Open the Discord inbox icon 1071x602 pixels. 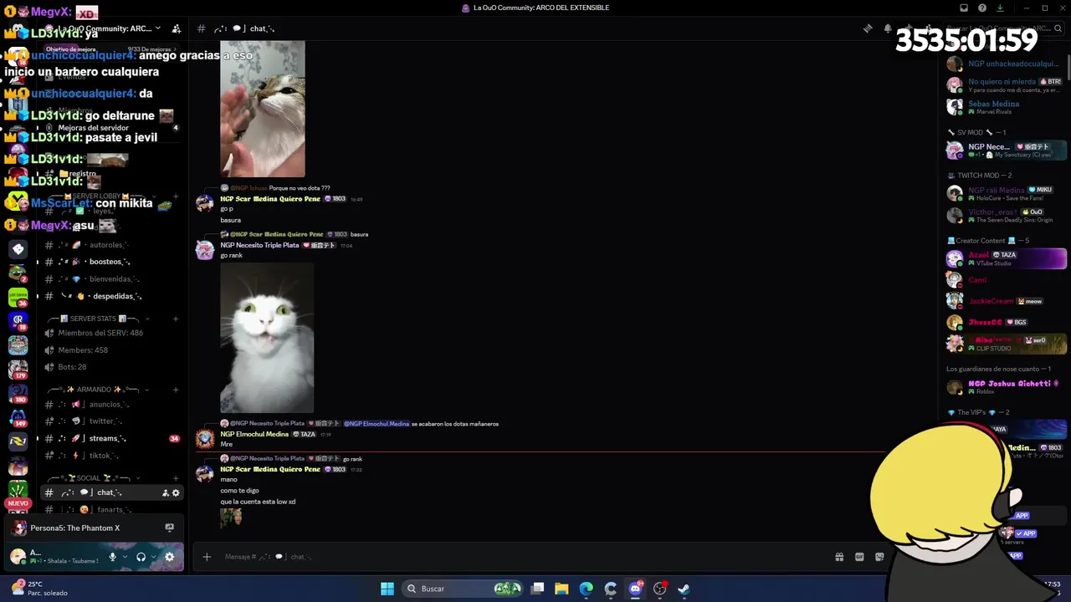964,8
